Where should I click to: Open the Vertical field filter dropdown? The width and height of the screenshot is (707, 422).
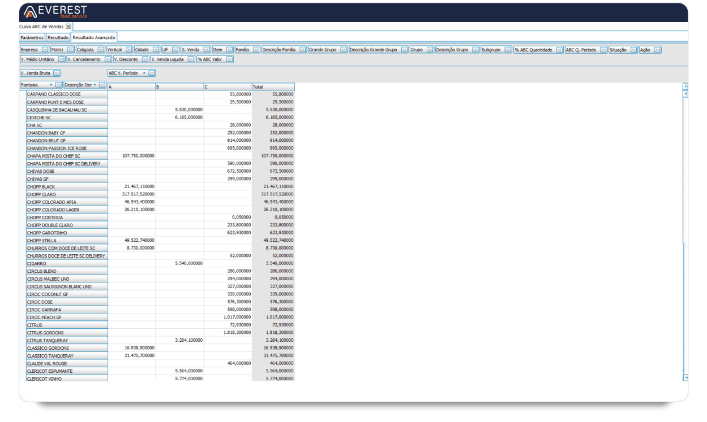coord(129,50)
